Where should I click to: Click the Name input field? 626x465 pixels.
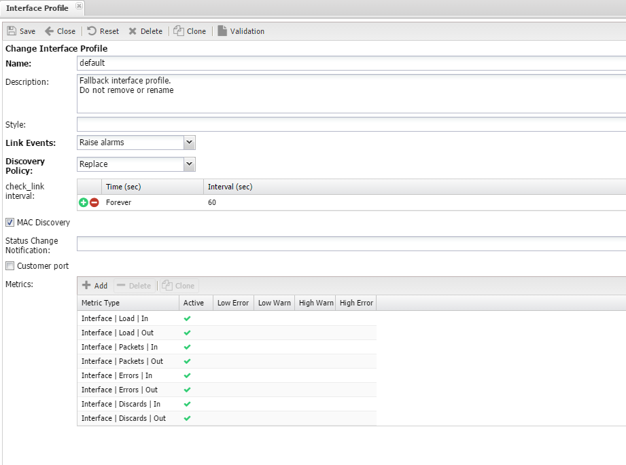[351, 63]
